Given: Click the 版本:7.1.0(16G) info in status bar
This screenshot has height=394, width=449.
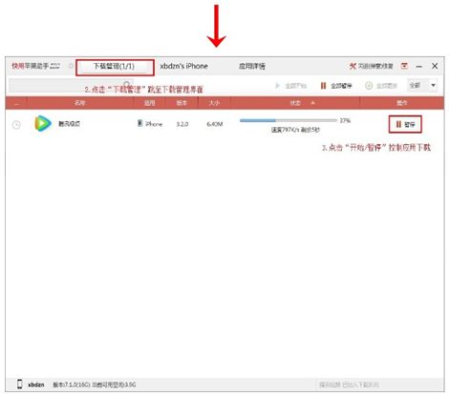Looking at the screenshot, I should coord(72,384).
